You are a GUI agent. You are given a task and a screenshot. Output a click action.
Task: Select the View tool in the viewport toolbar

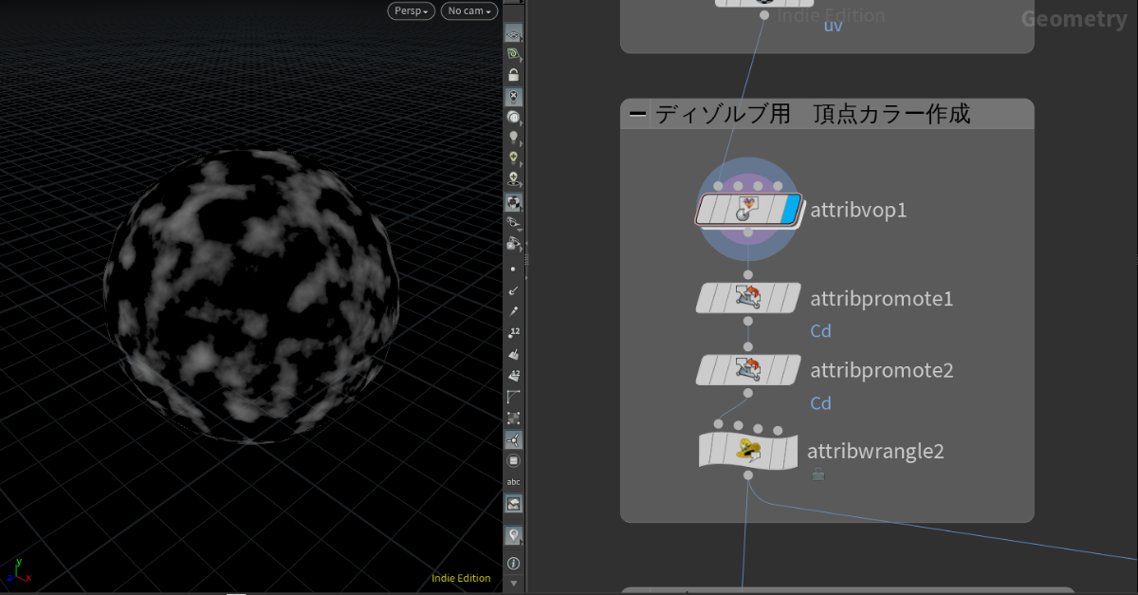[514, 33]
